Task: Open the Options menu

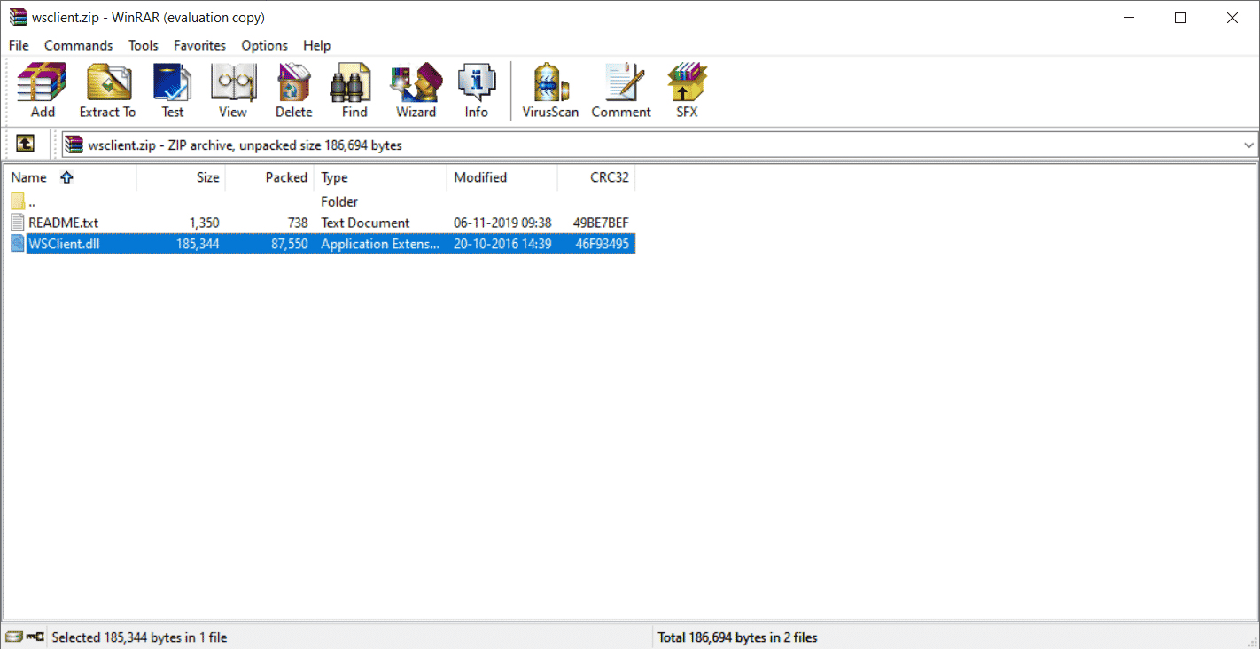Action: tap(264, 45)
